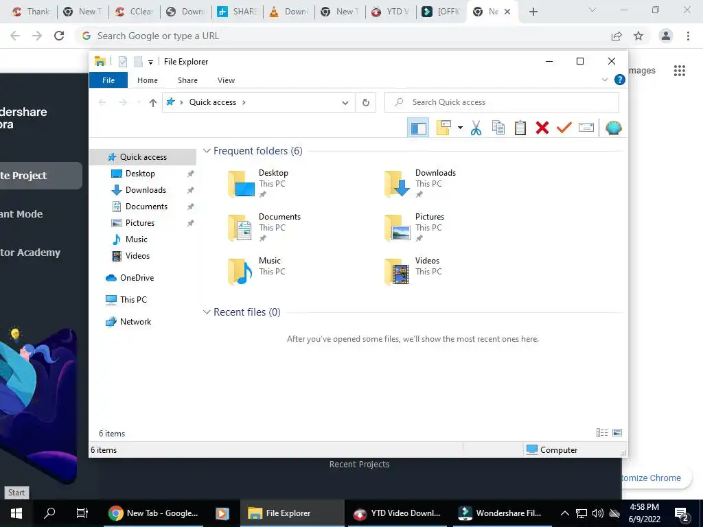
Task: Select Desktop in navigation pane
Action: 140,174
